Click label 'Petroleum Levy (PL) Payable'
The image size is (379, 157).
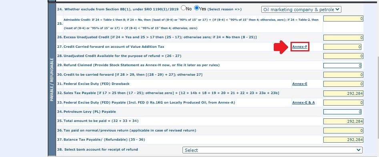coord(90,112)
